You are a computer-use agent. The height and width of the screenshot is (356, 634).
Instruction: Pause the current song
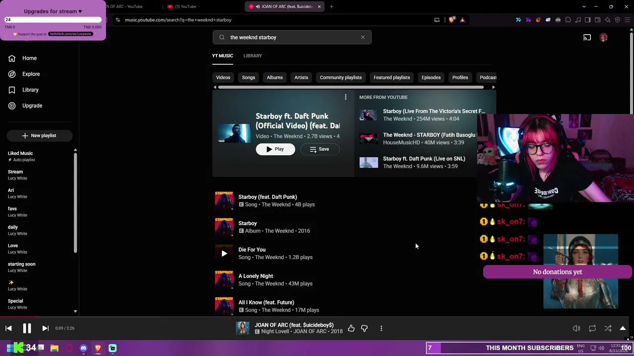tap(27, 328)
